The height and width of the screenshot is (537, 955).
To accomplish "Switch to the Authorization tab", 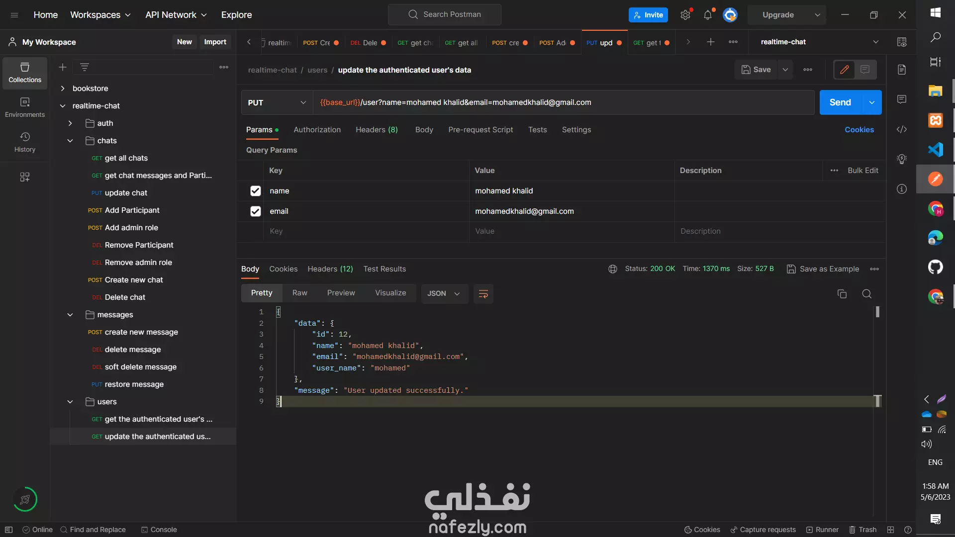I will point(317,130).
